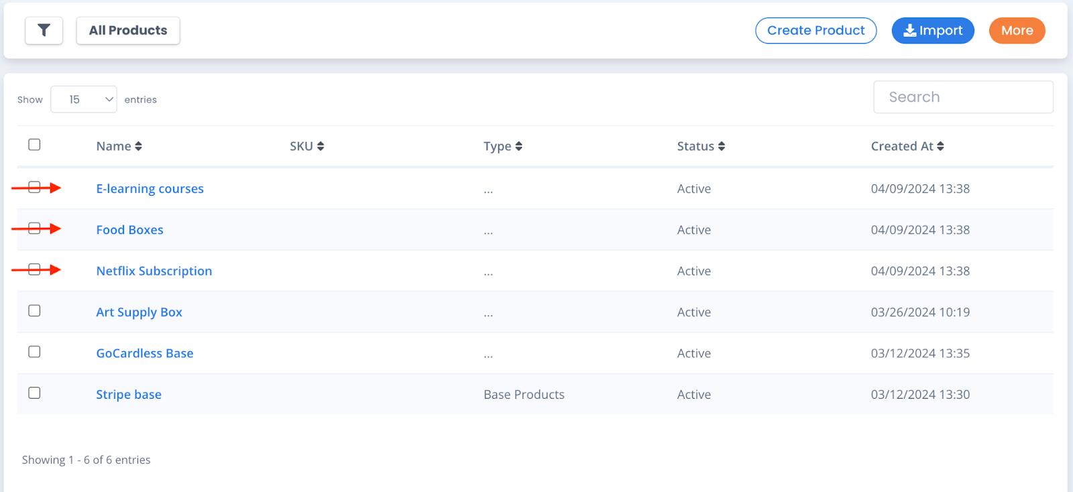This screenshot has height=492, width=1073.
Task: Click the Name column header label
Action: (x=113, y=146)
